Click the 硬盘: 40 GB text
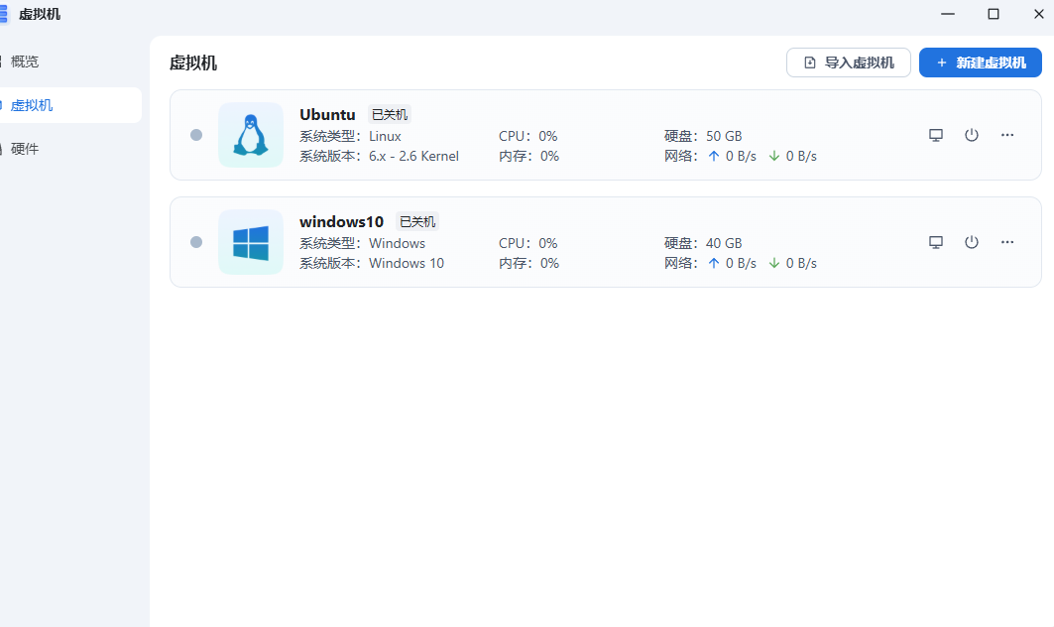Screen dimensions: 1054x627 click(x=703, y=243)
